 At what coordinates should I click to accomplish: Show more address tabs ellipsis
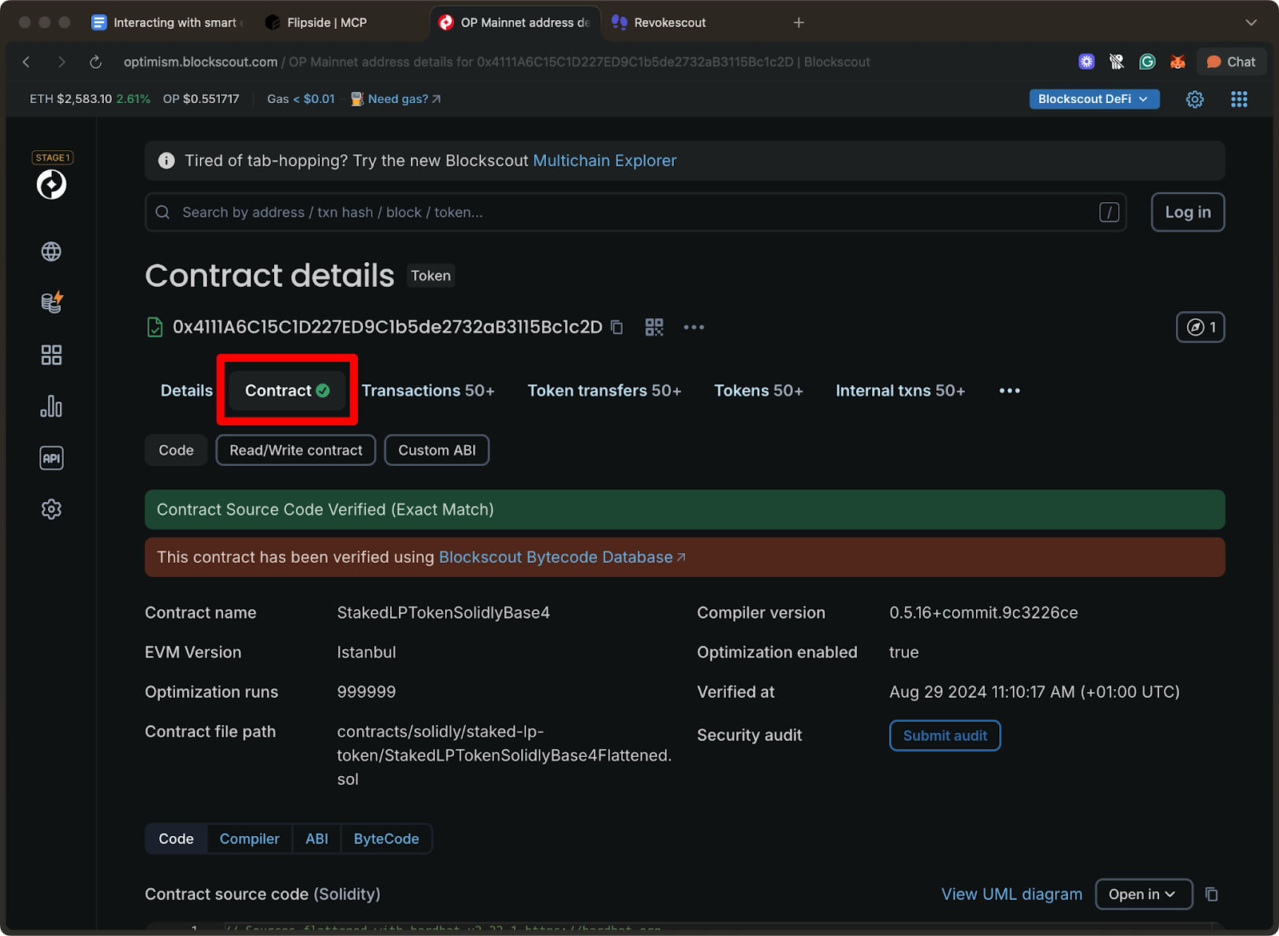pyautogui.click(x=1010, y=391)
